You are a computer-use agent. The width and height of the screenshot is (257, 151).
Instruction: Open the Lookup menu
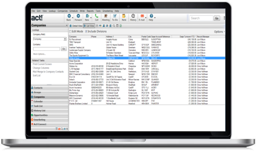point(52,11)
